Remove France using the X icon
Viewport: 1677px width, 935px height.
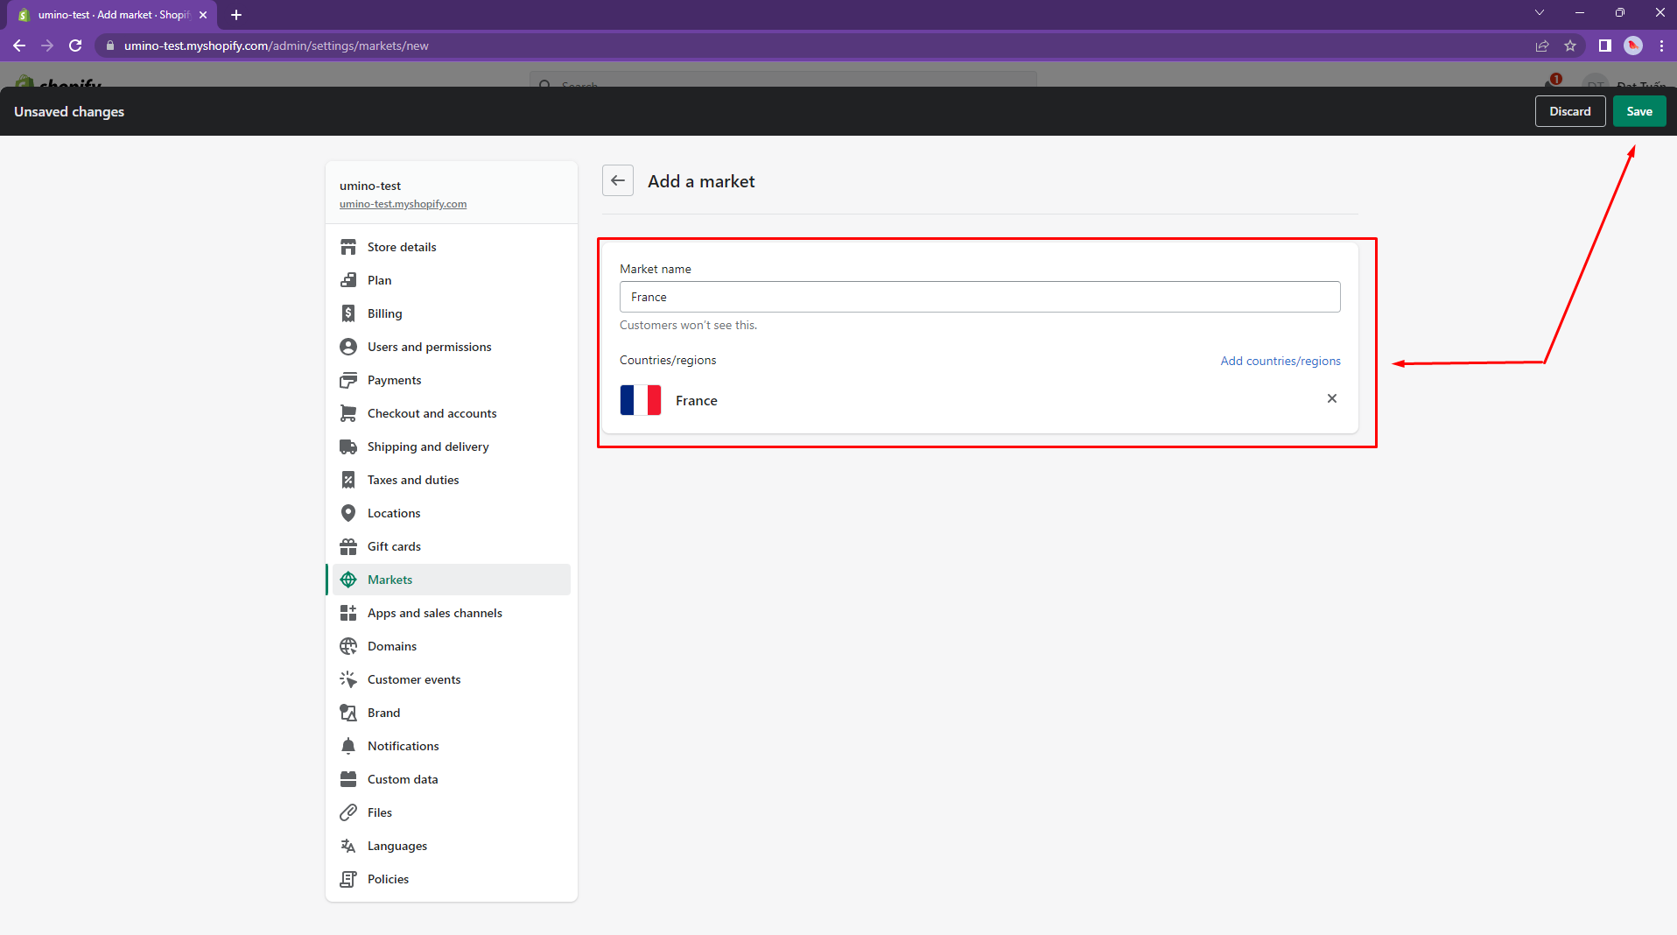click(x=1331, y=399)
